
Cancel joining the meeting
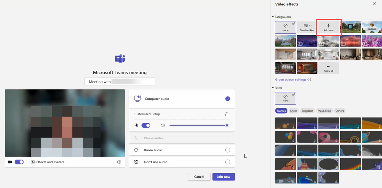pos(199,177)
